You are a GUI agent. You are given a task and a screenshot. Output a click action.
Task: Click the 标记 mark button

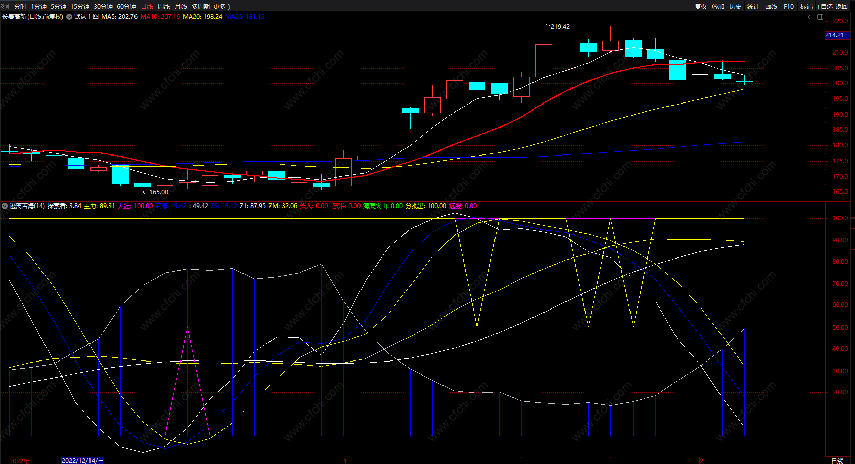pyautogui.click(x=806, y=6)
